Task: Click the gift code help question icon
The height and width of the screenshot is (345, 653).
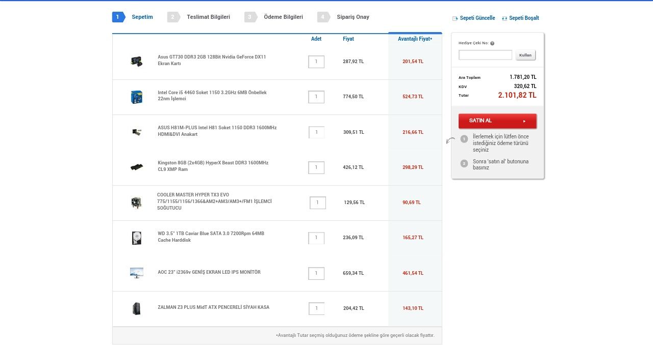Action: [492, 43]
